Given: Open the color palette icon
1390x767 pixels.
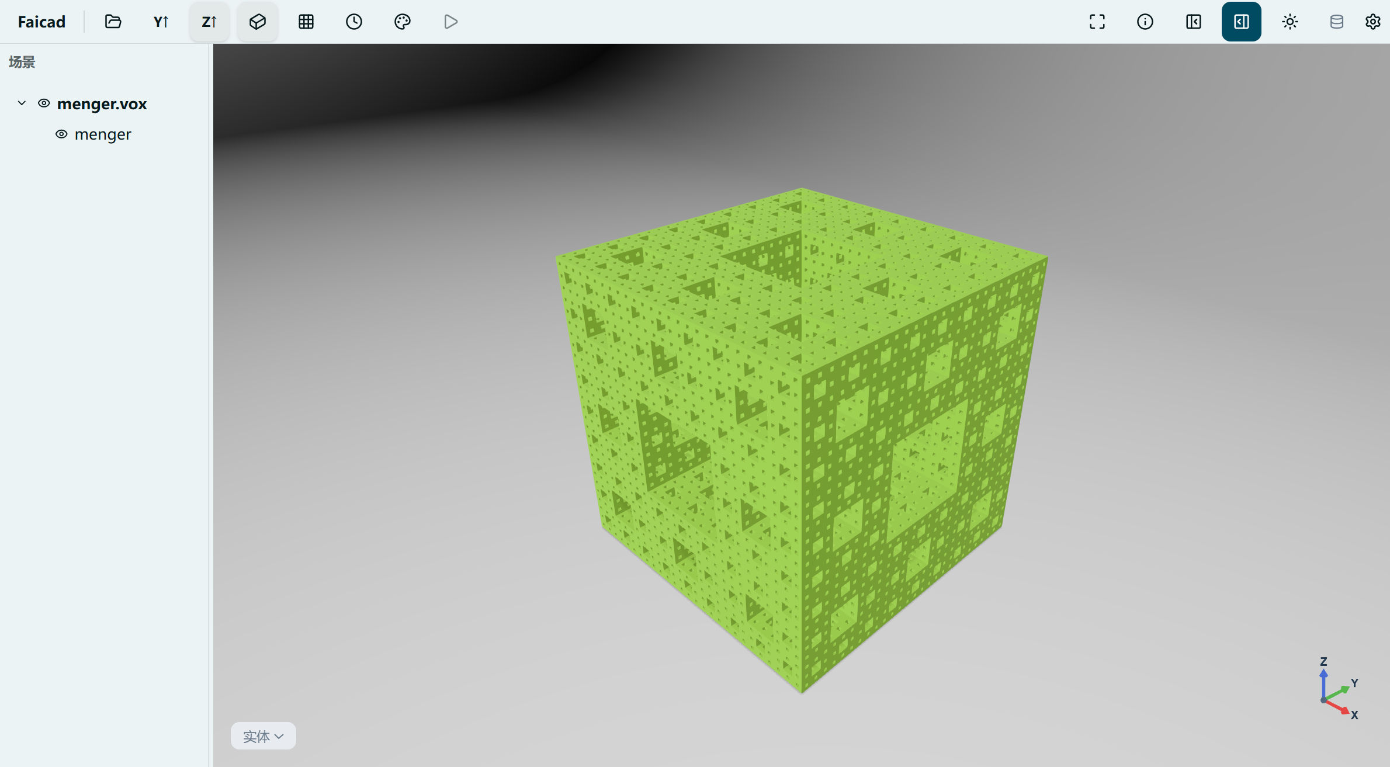Looking at the screenshot, I should tap(403, 22).
